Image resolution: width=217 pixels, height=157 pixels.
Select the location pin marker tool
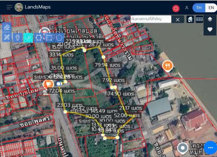[18, 37]
